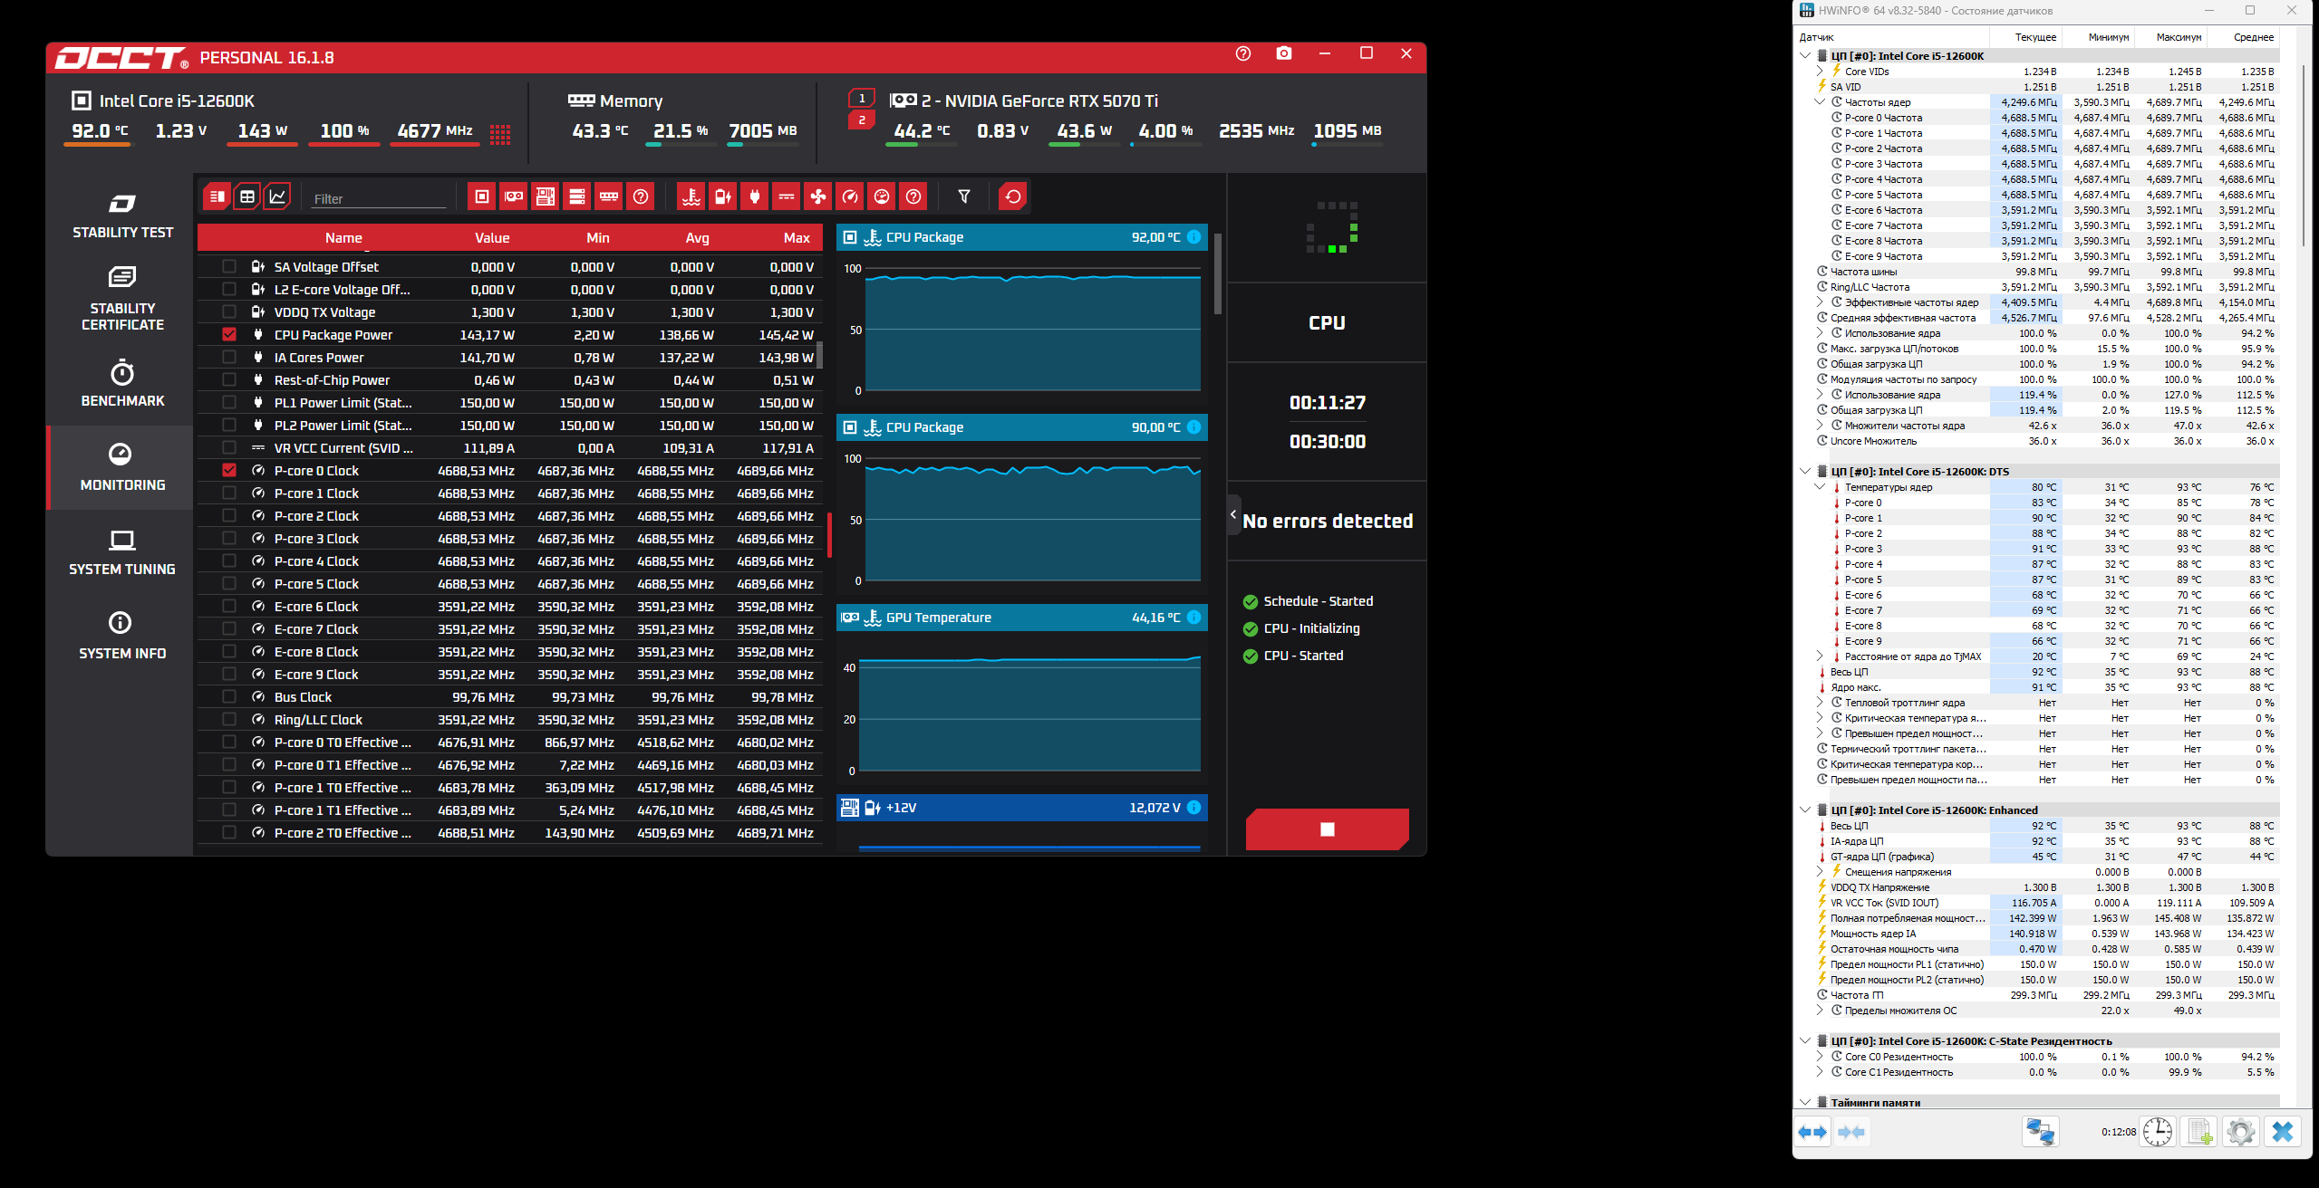Click the fan sensor filter icon
This screenshot has width=2319, height=1188.
tap(818, 196)
